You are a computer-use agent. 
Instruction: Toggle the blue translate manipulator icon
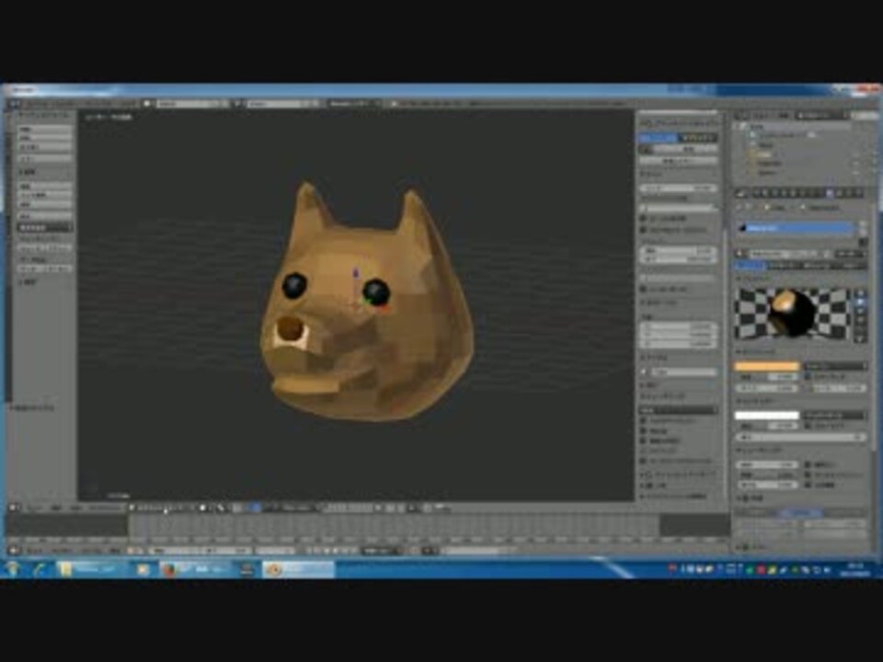257,508
